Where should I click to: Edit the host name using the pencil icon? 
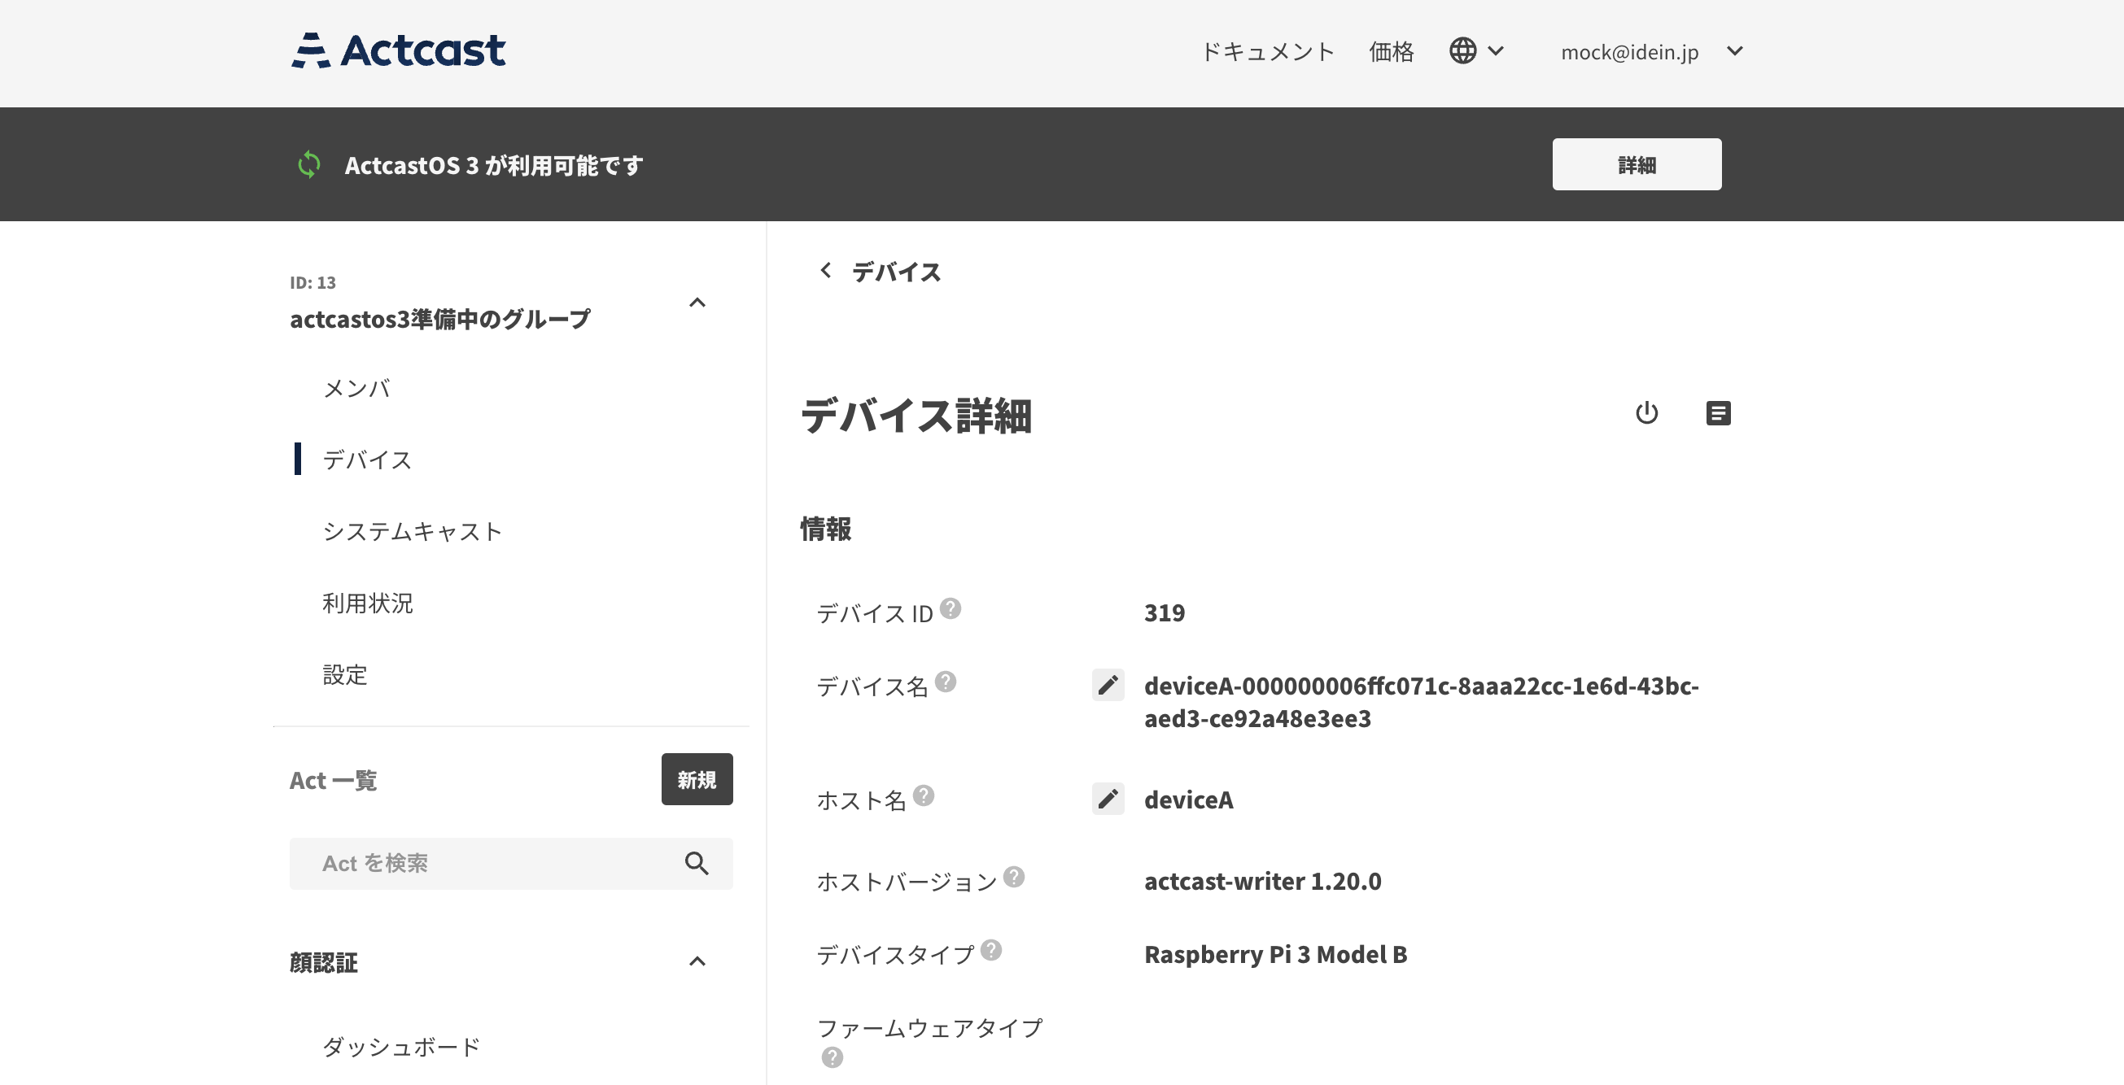[x=1108, y=799]
